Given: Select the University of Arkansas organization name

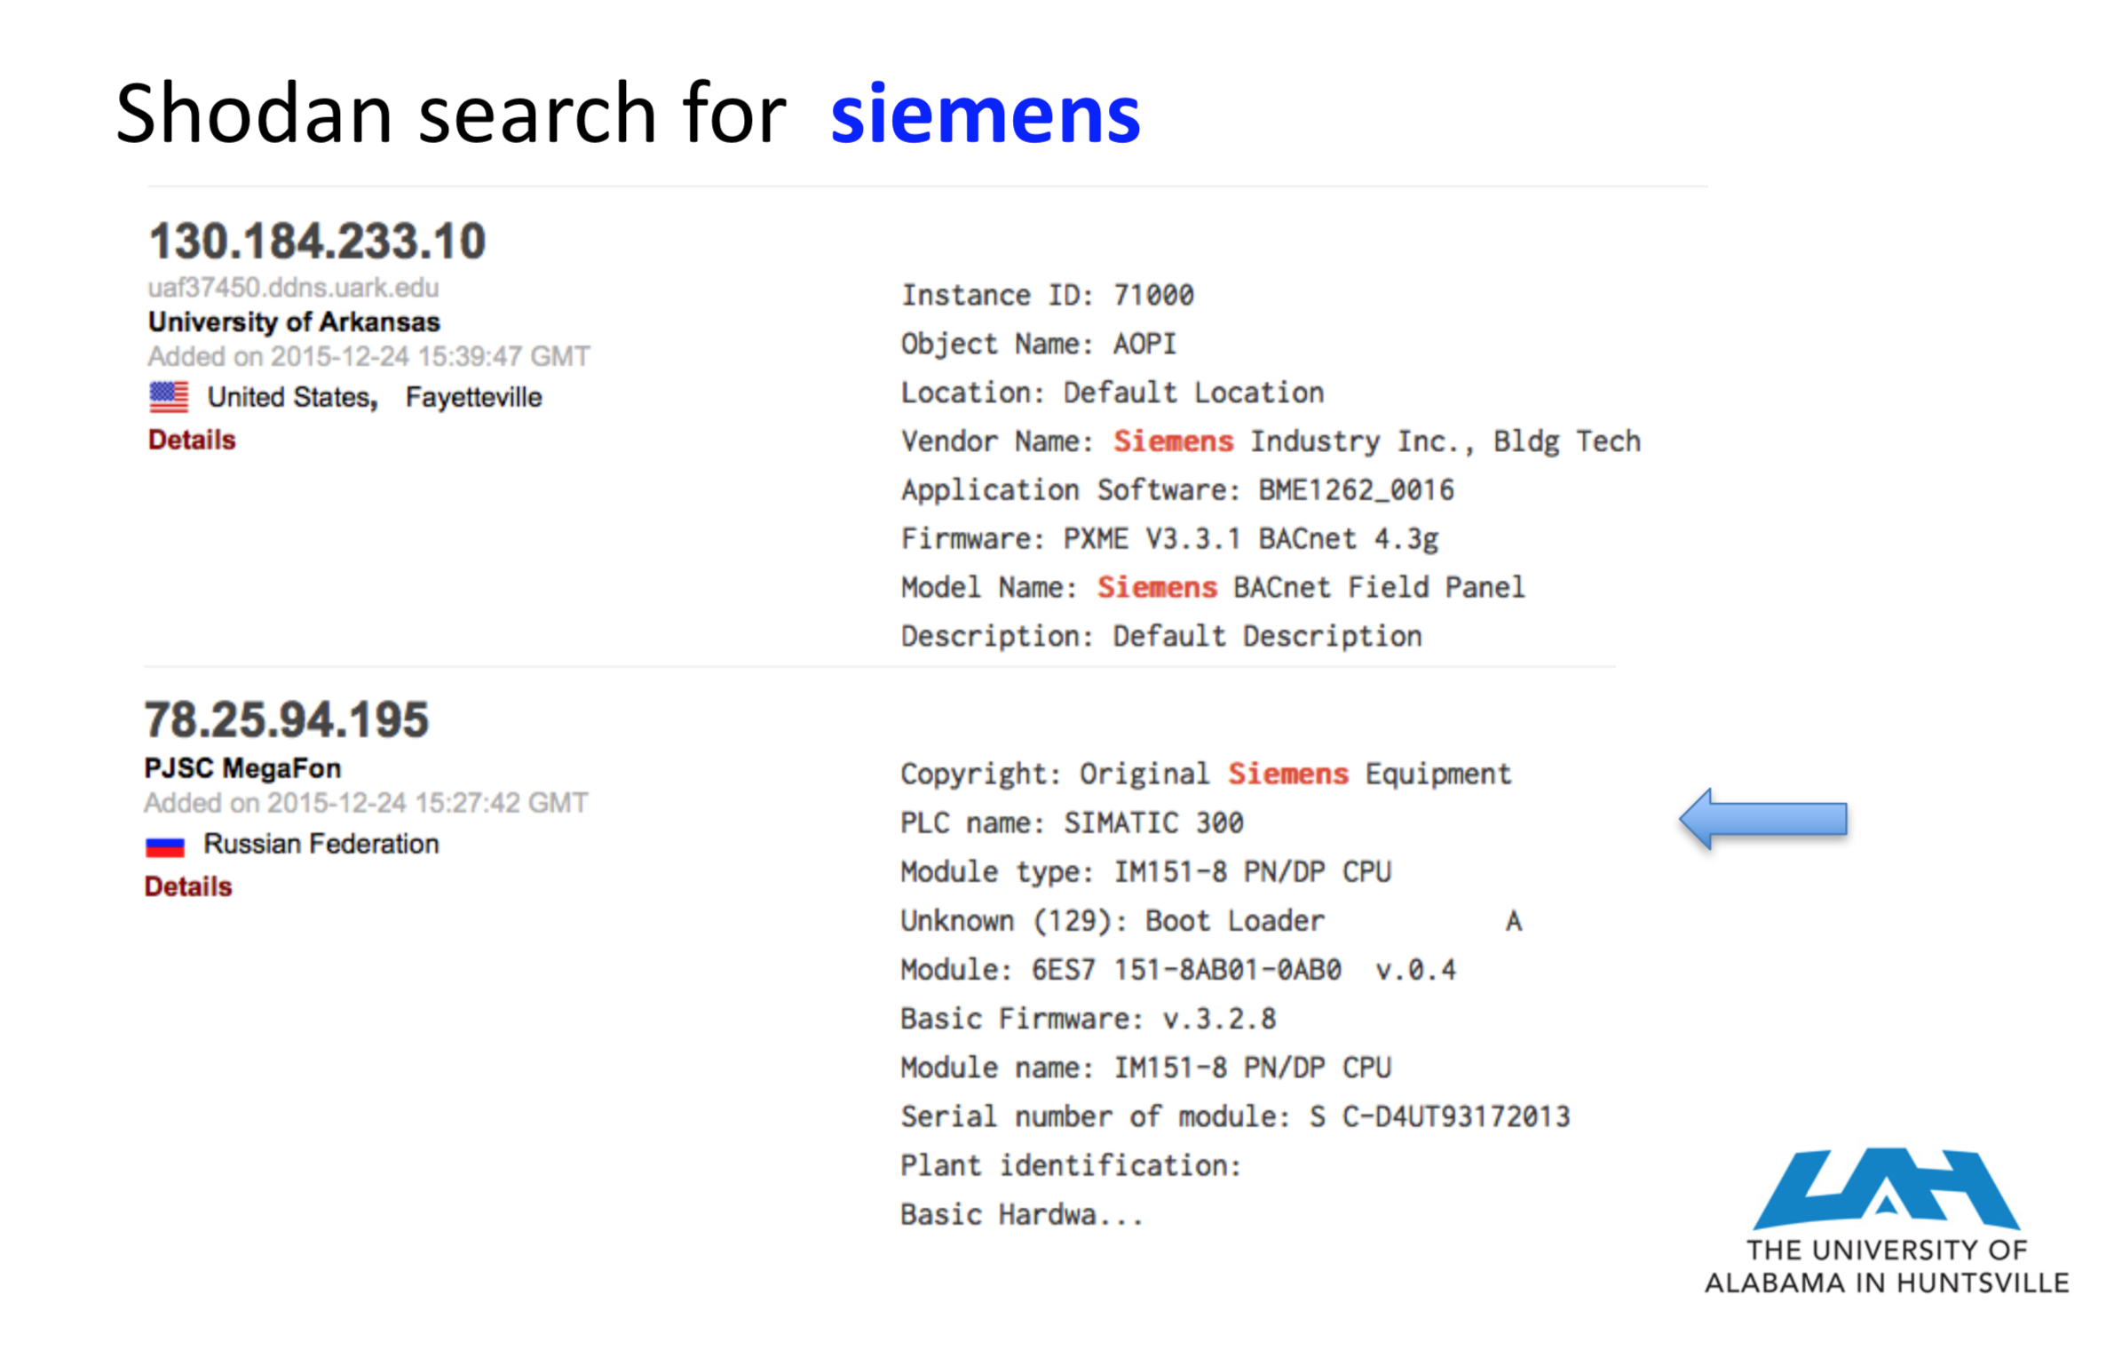Looking at the screenshot, I should (294, 322).
